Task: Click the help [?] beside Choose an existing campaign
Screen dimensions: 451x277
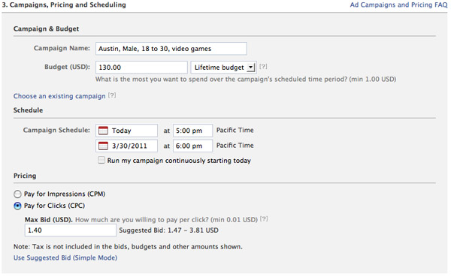Action: [112, 95]
